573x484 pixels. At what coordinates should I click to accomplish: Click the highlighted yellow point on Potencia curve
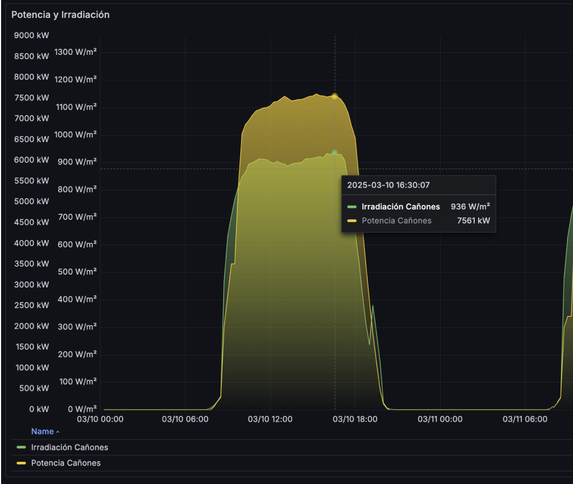pyautogui.click(x=335, y=96)
